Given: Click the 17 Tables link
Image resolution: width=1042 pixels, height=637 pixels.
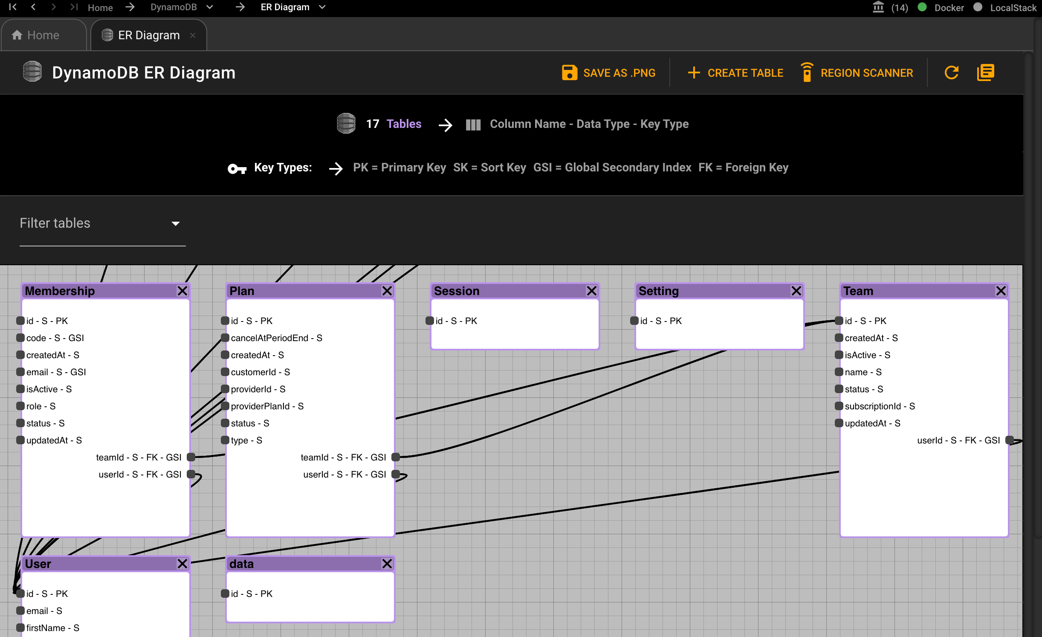Looking at the screenshot, I should tap(394, 124).
